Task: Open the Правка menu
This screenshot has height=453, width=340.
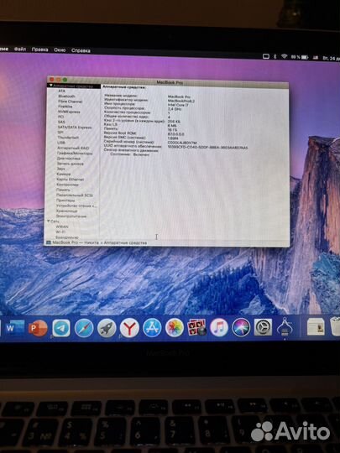Action: tap(40, 49)
